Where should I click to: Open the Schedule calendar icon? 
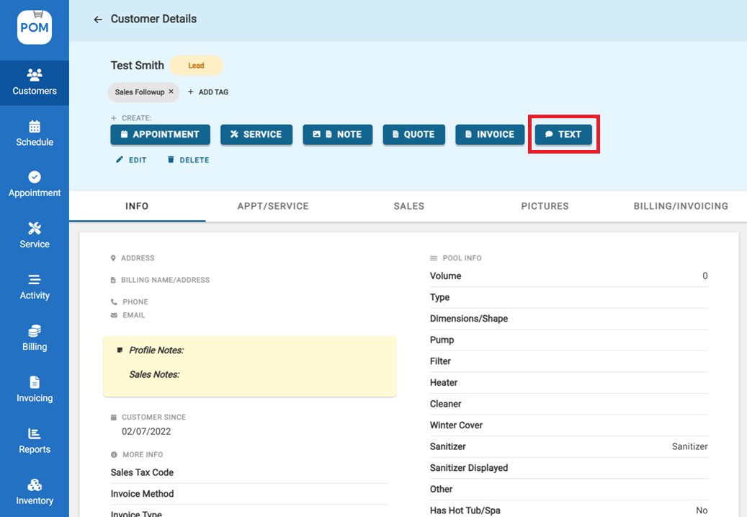[35, 127]
